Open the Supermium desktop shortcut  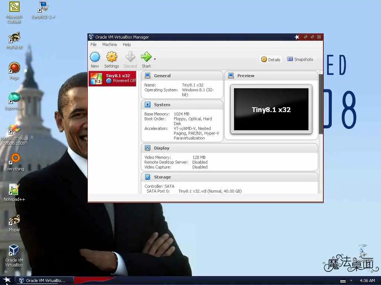tap(15, 101)
